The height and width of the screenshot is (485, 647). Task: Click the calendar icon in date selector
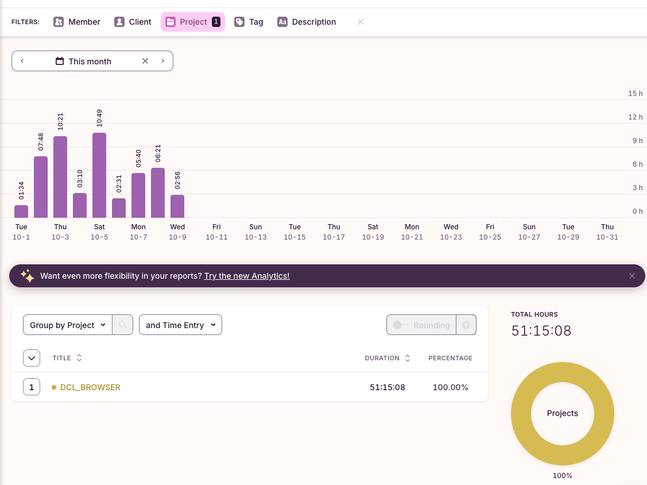60,61
